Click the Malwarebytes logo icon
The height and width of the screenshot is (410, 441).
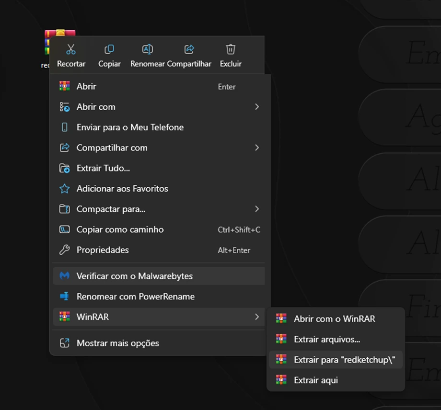64,276
